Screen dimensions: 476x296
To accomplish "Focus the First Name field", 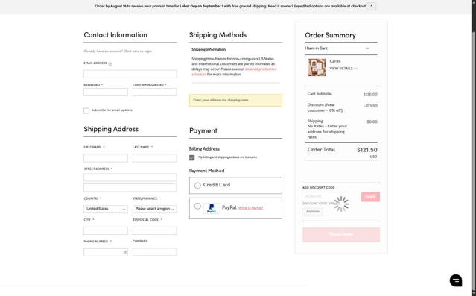I will click(x=106, y=158).
